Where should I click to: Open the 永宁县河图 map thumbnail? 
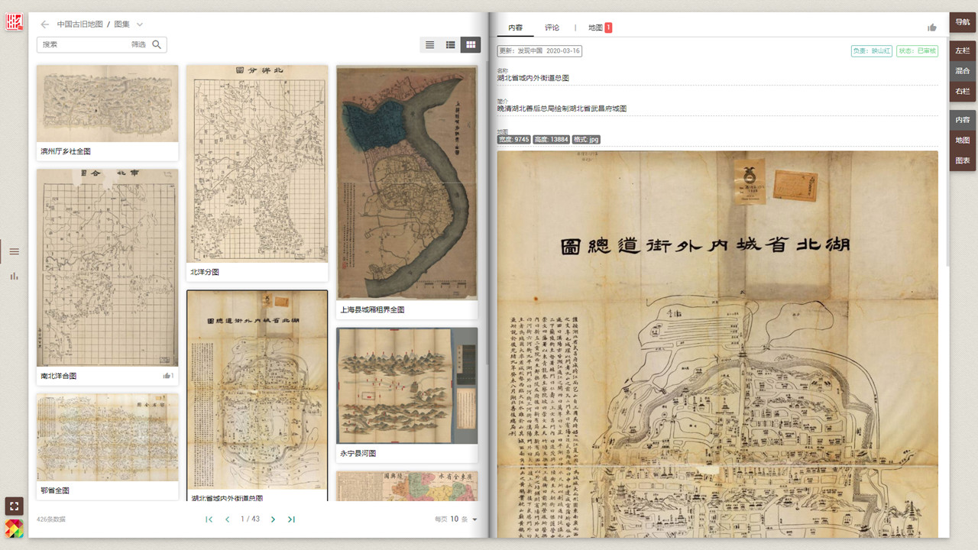point(407,386)
